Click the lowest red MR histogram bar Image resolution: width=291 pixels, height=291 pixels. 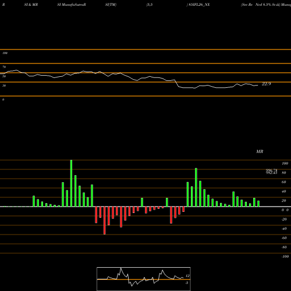pos(105,221)
